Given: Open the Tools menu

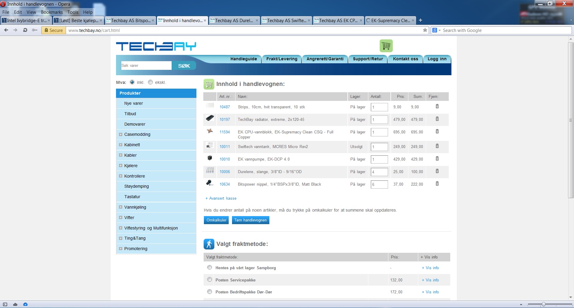Looking at the screenshot, I should click(73, 12).
